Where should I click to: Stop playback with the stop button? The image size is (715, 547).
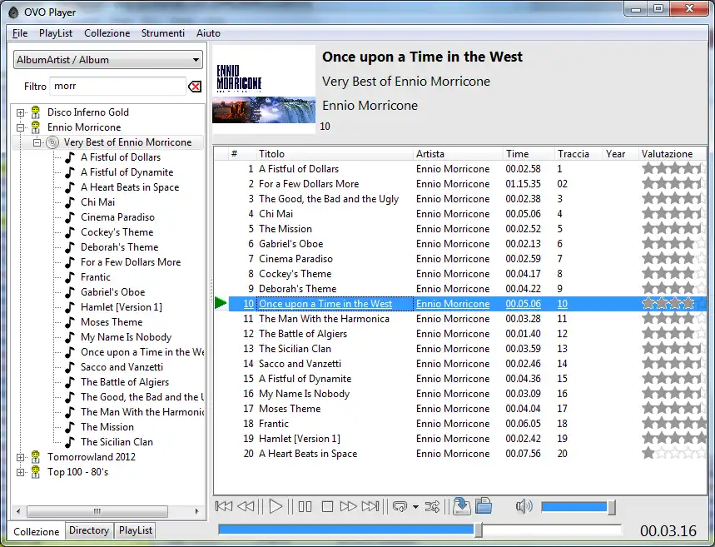[327, 506]
